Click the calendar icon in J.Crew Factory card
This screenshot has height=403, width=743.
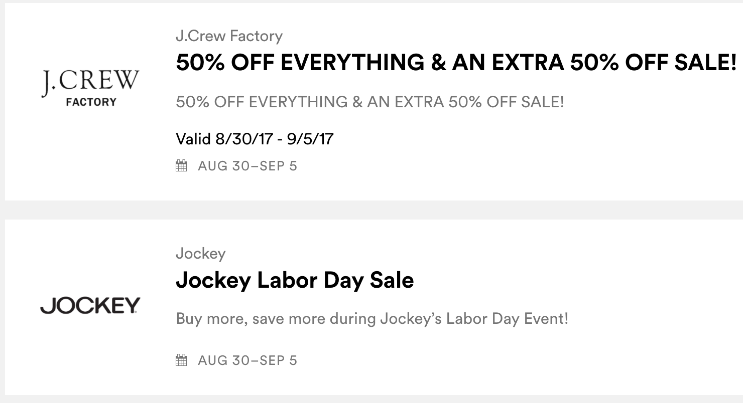pos(181,166)
